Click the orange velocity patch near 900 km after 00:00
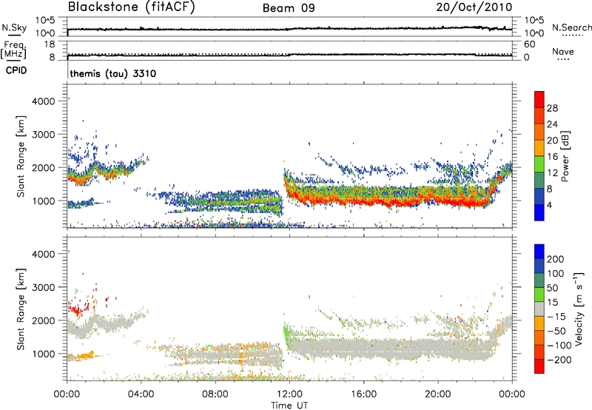This screenshot has width=592, height=410. pyautogui.click(x=81, y=356)
